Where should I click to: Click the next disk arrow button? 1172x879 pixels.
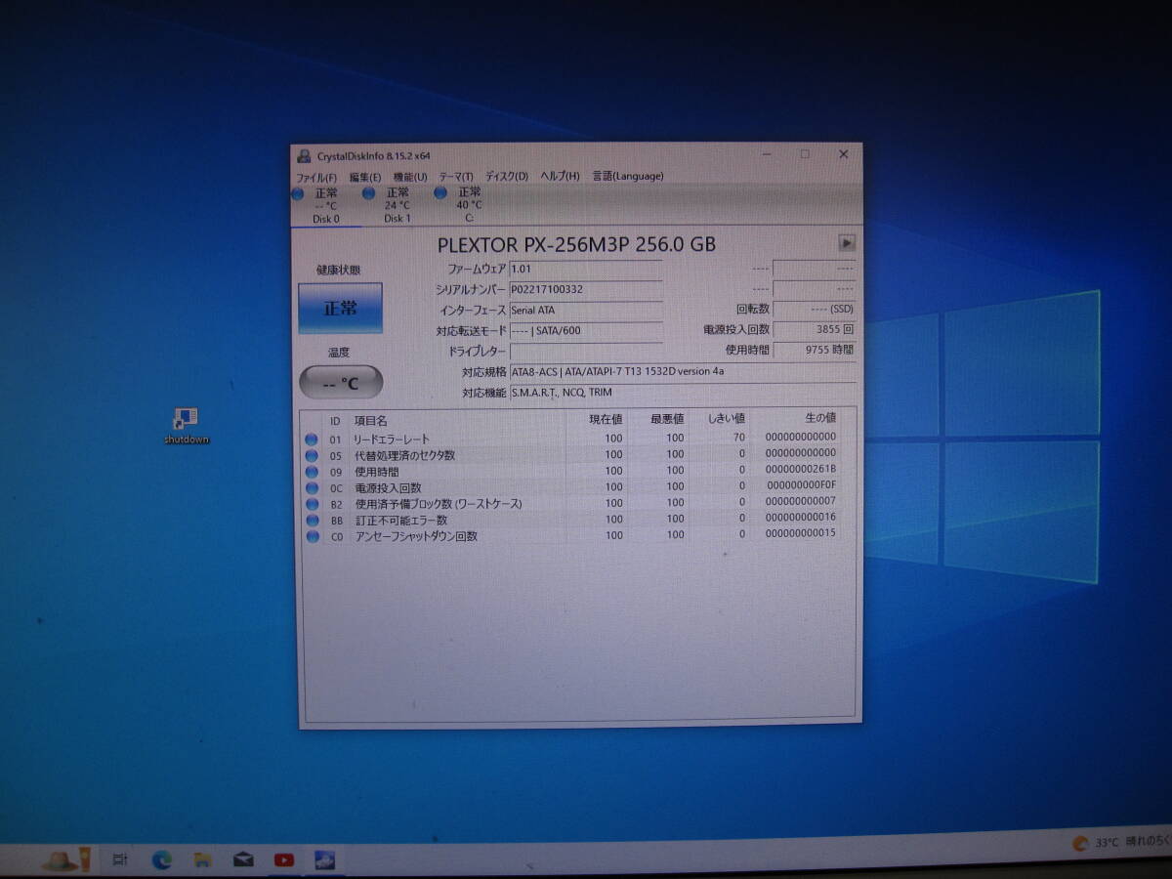click(x=847, y=243)
